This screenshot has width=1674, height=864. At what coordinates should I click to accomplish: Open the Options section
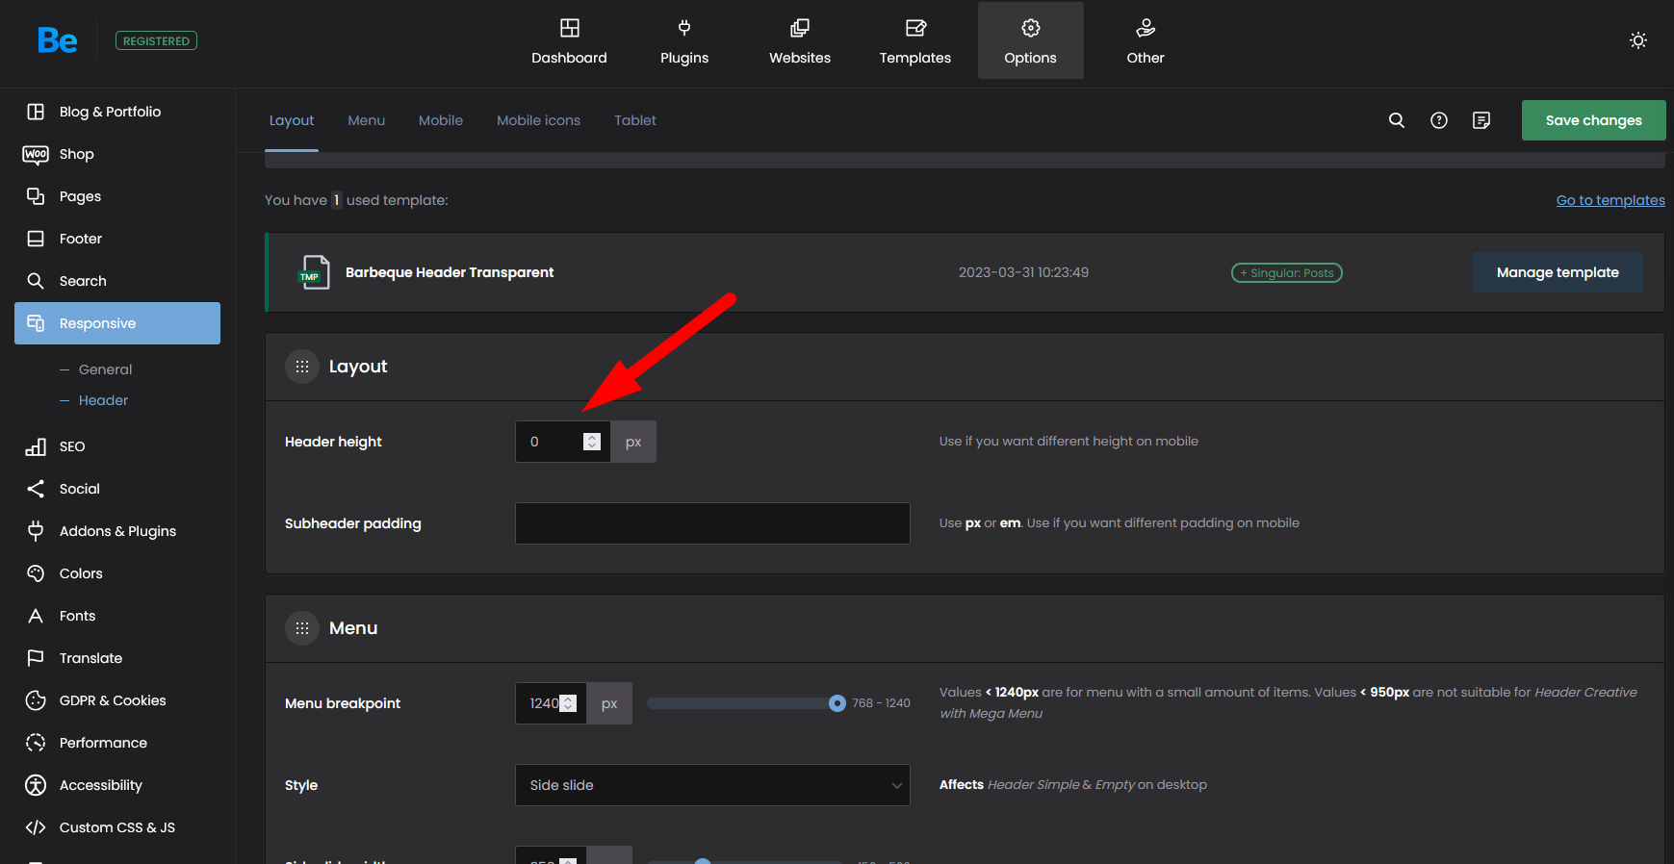click(1031, 40)
